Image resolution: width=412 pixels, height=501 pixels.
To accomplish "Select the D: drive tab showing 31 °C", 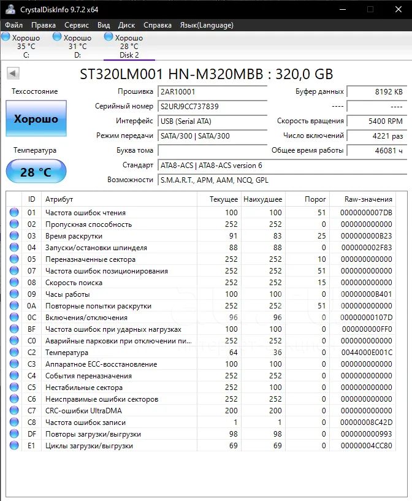I will [x=77, y=47].
